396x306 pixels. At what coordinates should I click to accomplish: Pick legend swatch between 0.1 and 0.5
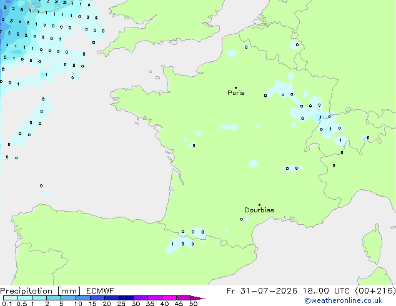click(x=11, y=298)
